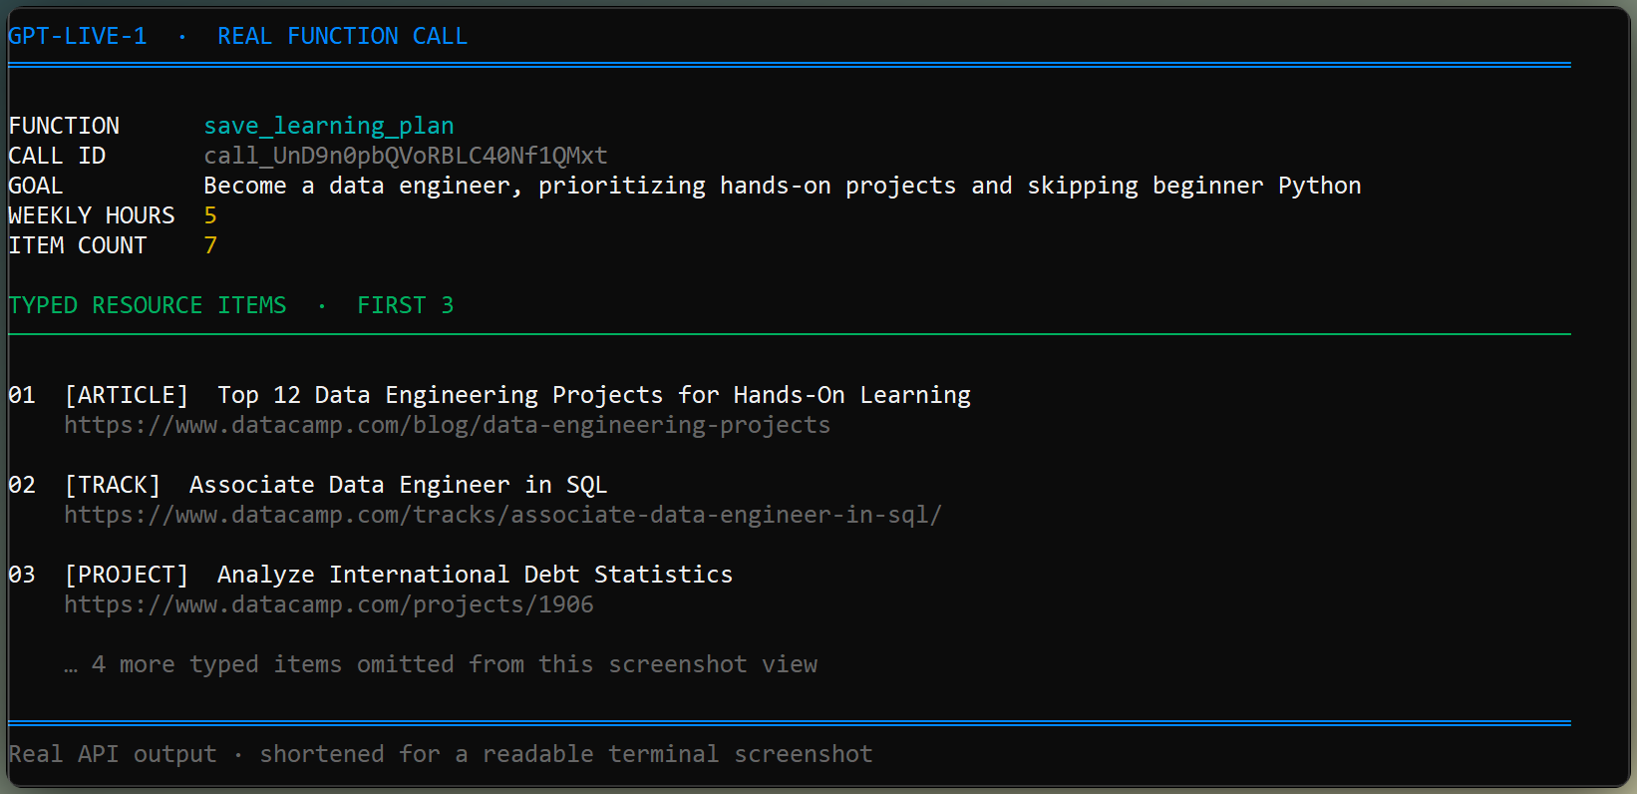
Task: Click the 'Real API output' footer note
Action: pyautogui.click(x=441, y=755)
